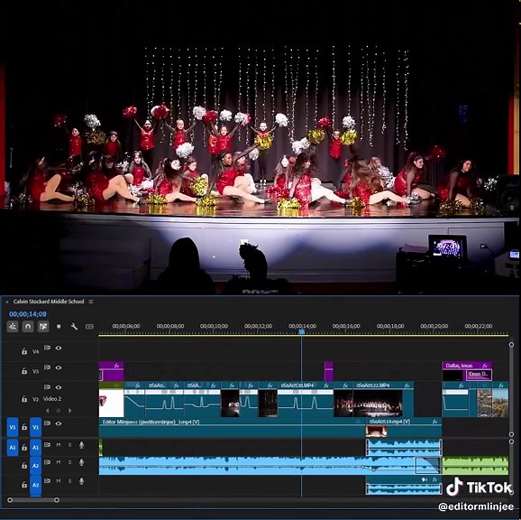
Task: Click 00;00;16;00 on the time ruler
Action: pyautogui.click(x=346, y=326)
